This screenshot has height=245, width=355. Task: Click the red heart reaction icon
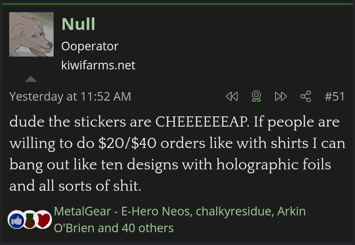coord(43,220)
